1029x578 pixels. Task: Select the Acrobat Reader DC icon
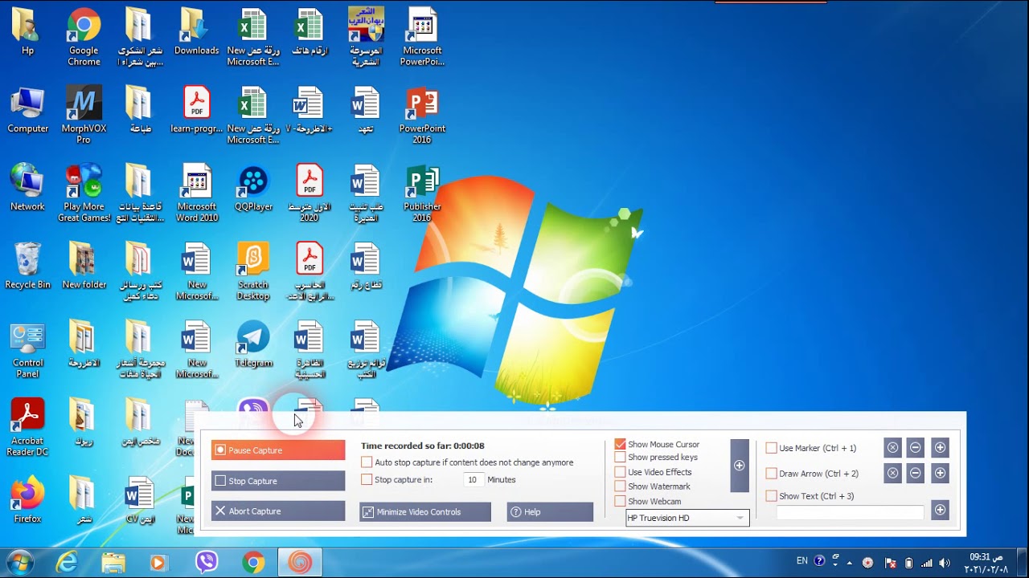[x=27, y=429]
